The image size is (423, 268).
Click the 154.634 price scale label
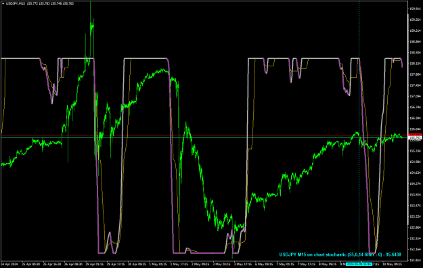pyautogui.click(x=416, y=173)
